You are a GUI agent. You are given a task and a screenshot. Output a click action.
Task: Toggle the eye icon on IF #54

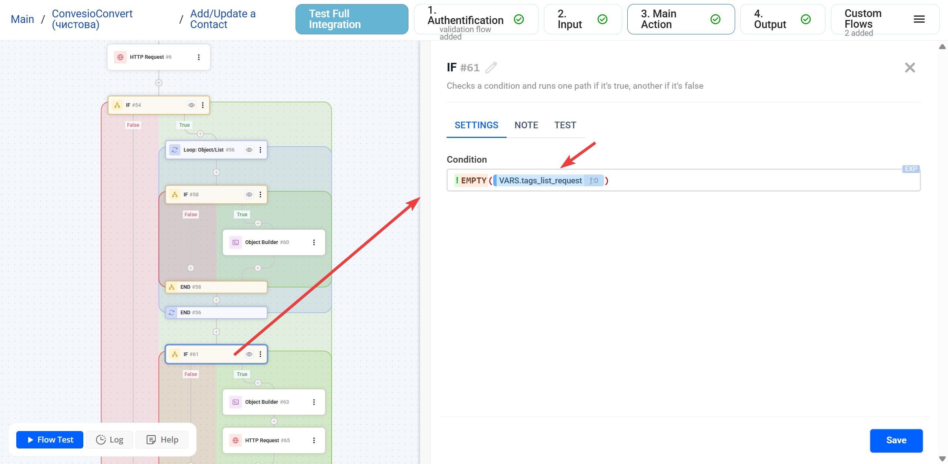(x=191, y=105)
